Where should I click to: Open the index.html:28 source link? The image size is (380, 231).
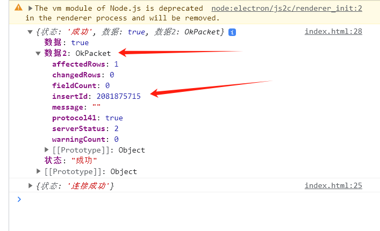[333, 31]
